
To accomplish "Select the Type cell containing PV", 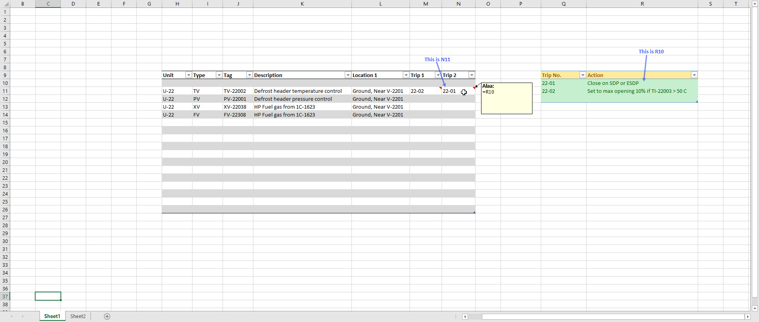I will 208,99.
